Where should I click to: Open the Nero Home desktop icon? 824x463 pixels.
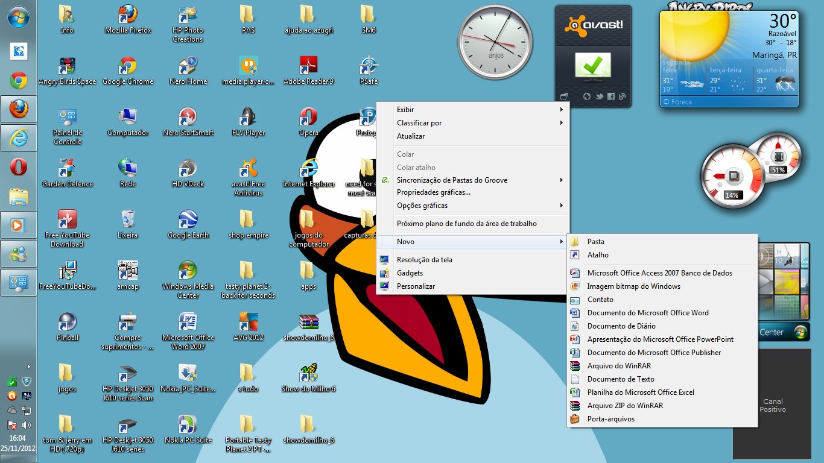point(188,71)
